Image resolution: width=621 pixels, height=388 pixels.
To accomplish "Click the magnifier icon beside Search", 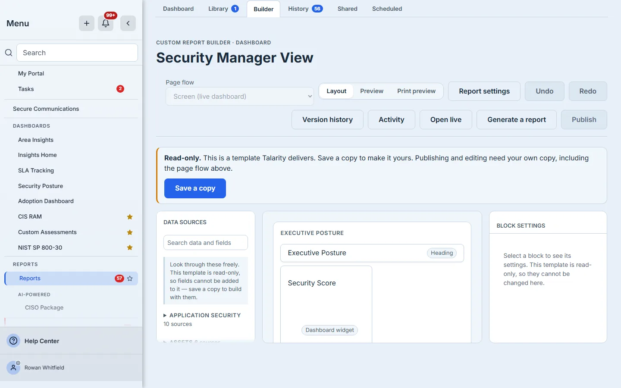I will point(9,53).
